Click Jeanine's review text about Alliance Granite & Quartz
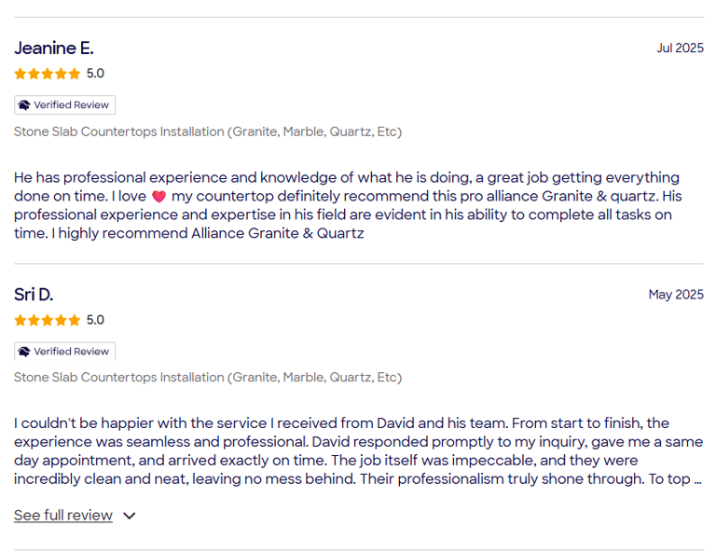The height and width of the screenshot is (553, 716). tap(347, 206)
